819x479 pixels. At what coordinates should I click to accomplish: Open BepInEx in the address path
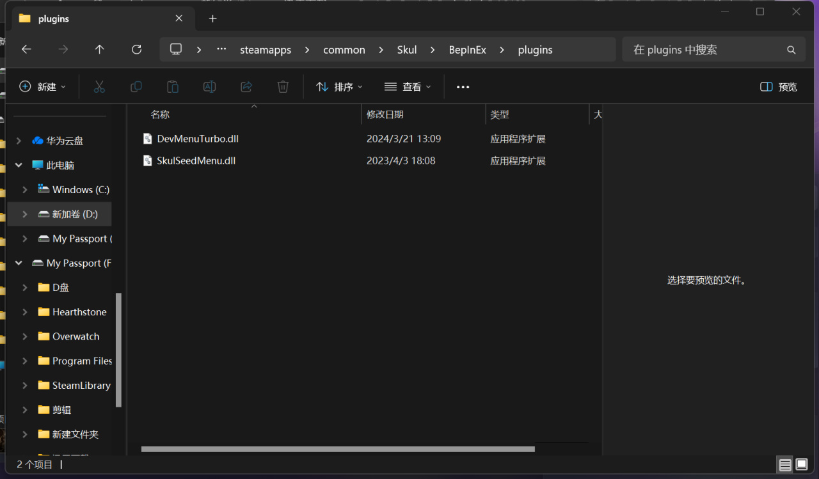(468, 50)
